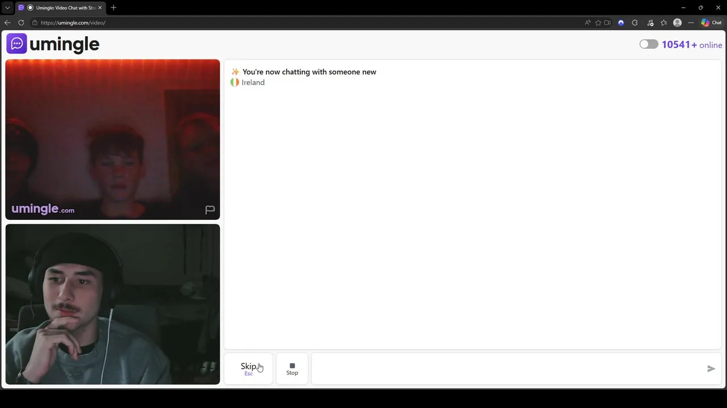Open the browser profile avatar

pos(677,23)
